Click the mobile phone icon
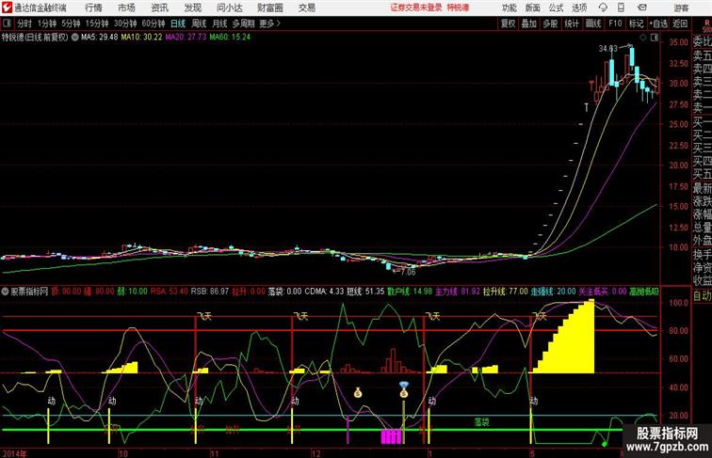This screenshot has width=712, height=458. coord(621,8)
